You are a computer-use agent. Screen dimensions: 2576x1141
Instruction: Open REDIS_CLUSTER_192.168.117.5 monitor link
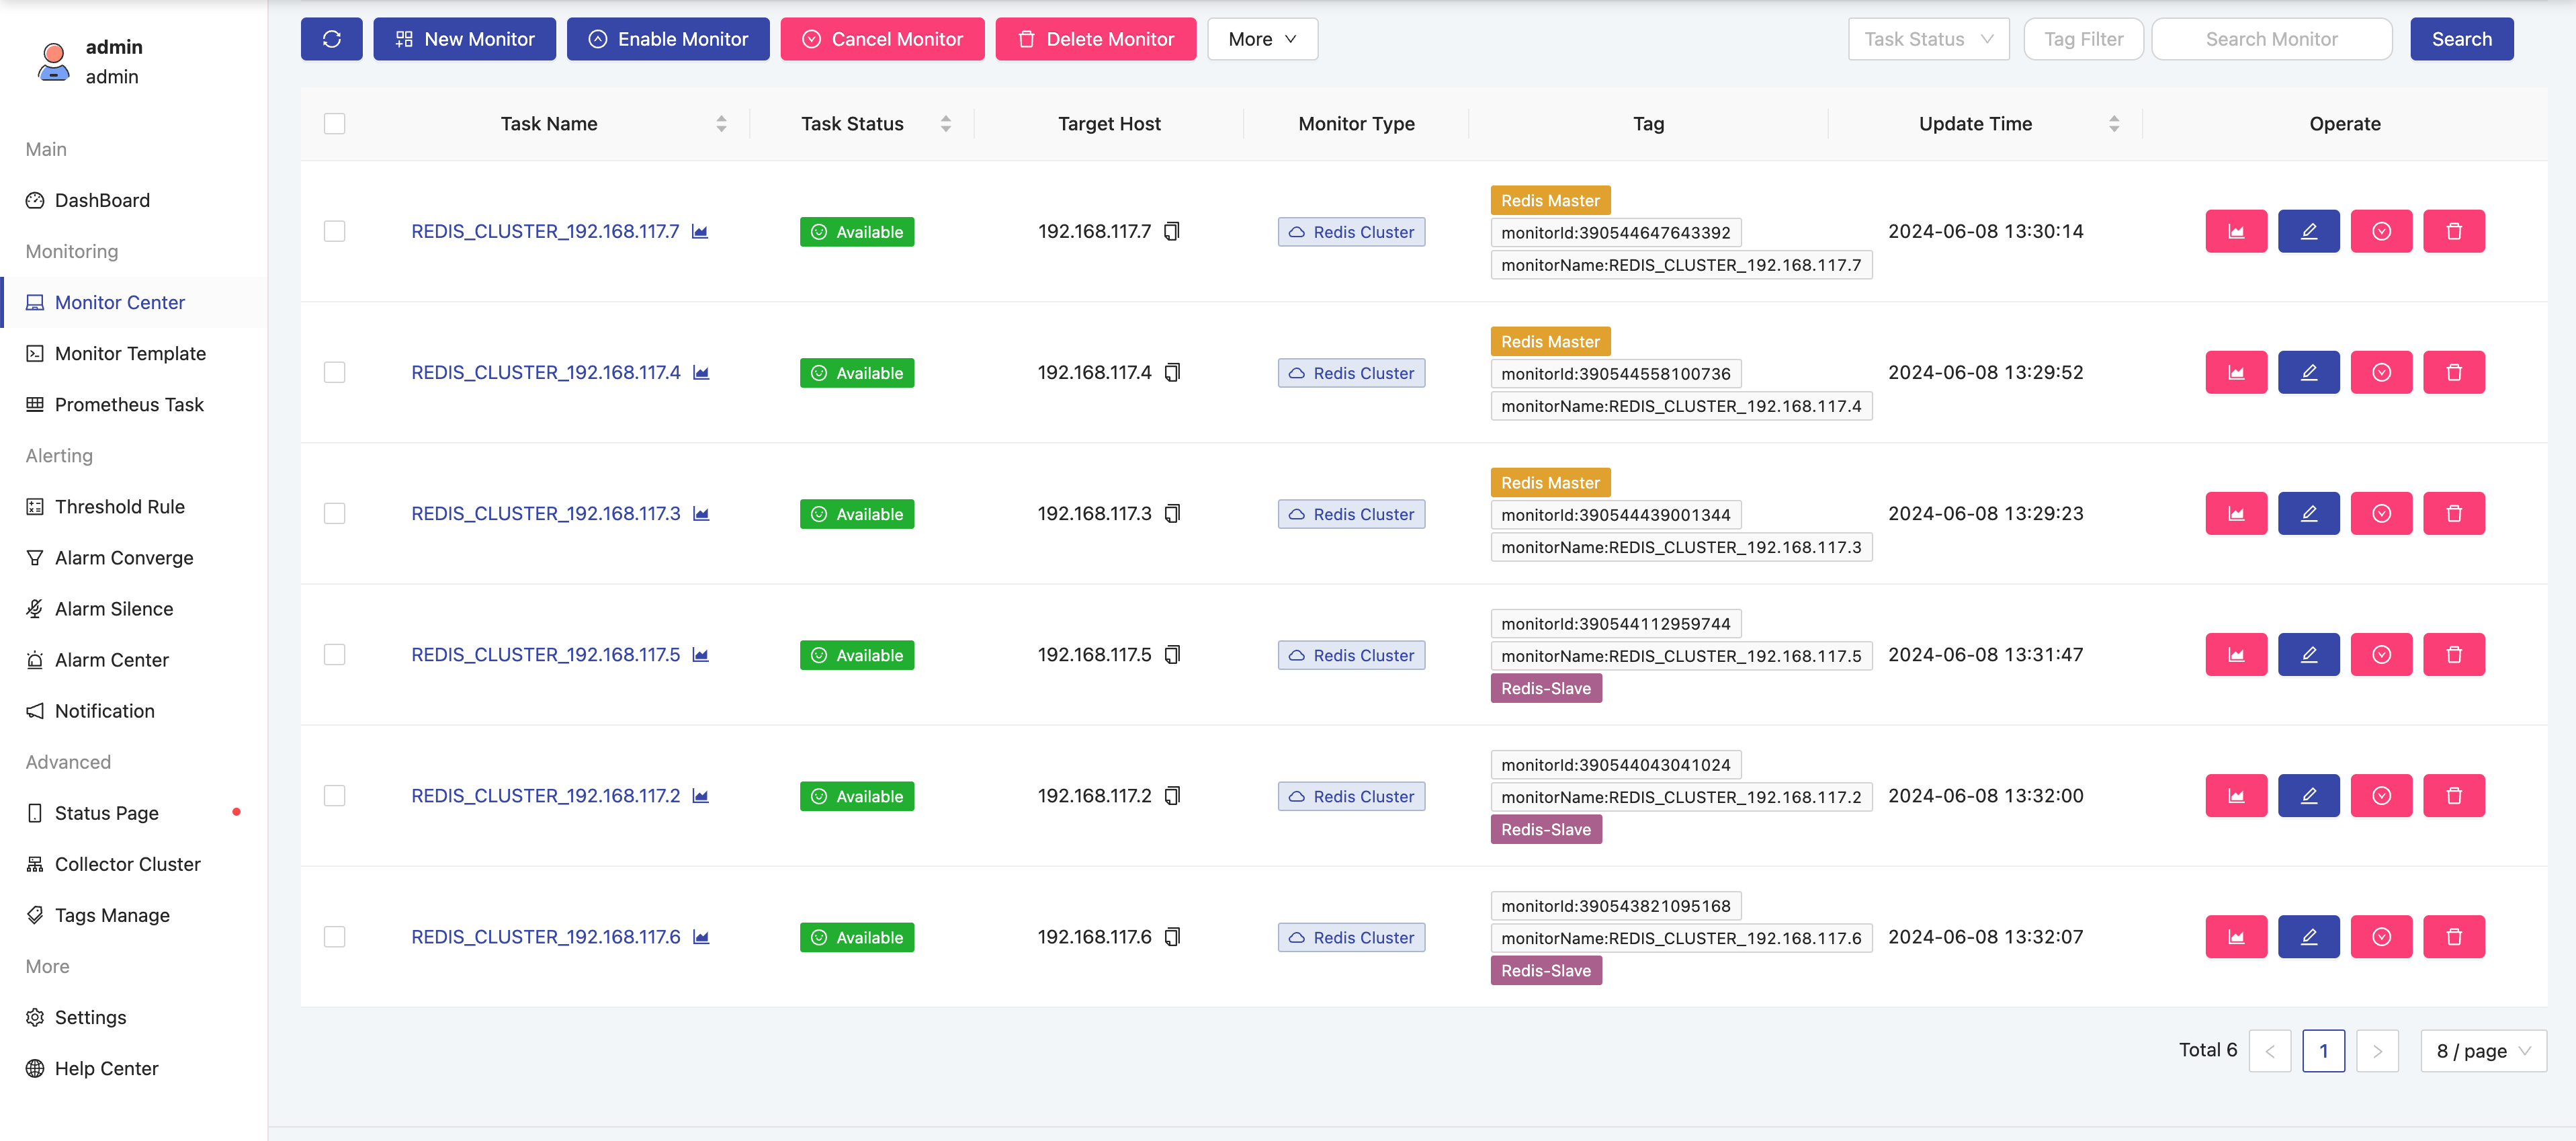(545, 655)
